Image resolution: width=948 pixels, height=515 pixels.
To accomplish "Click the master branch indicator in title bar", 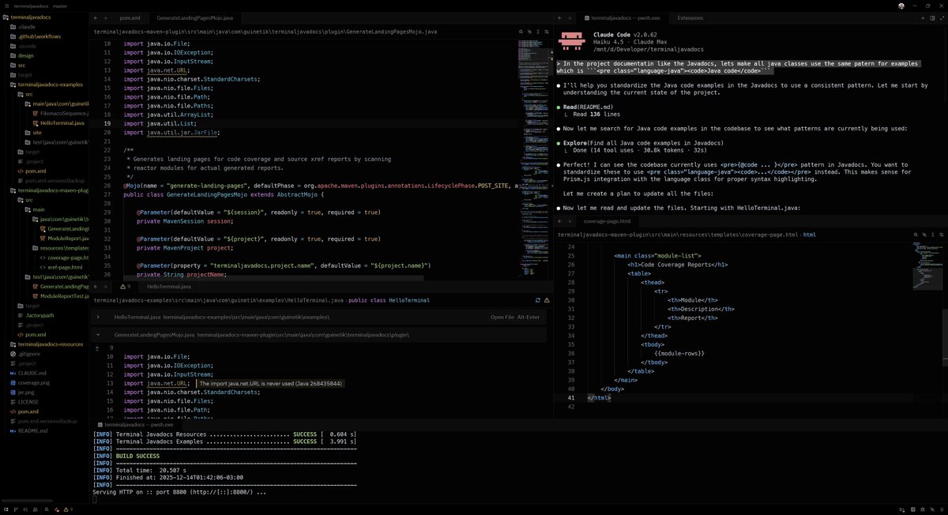I will click(60, 6).
